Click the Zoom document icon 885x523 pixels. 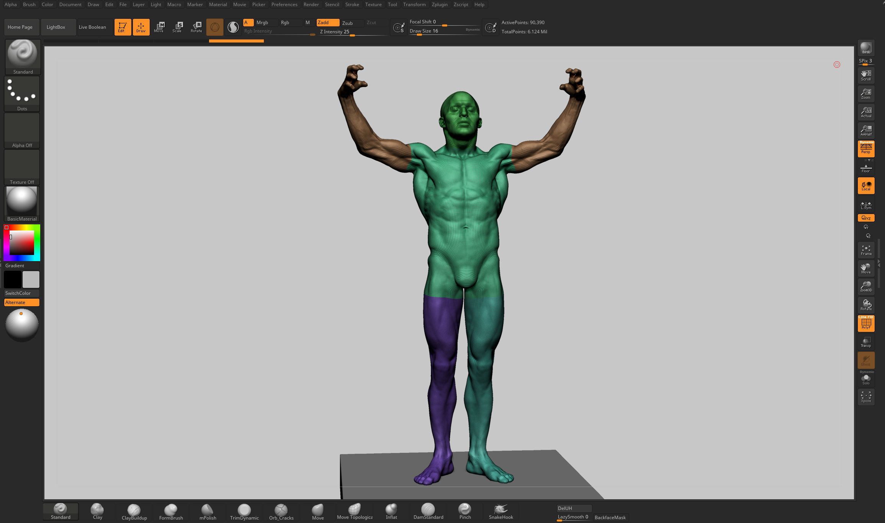(x=866, y=94)
